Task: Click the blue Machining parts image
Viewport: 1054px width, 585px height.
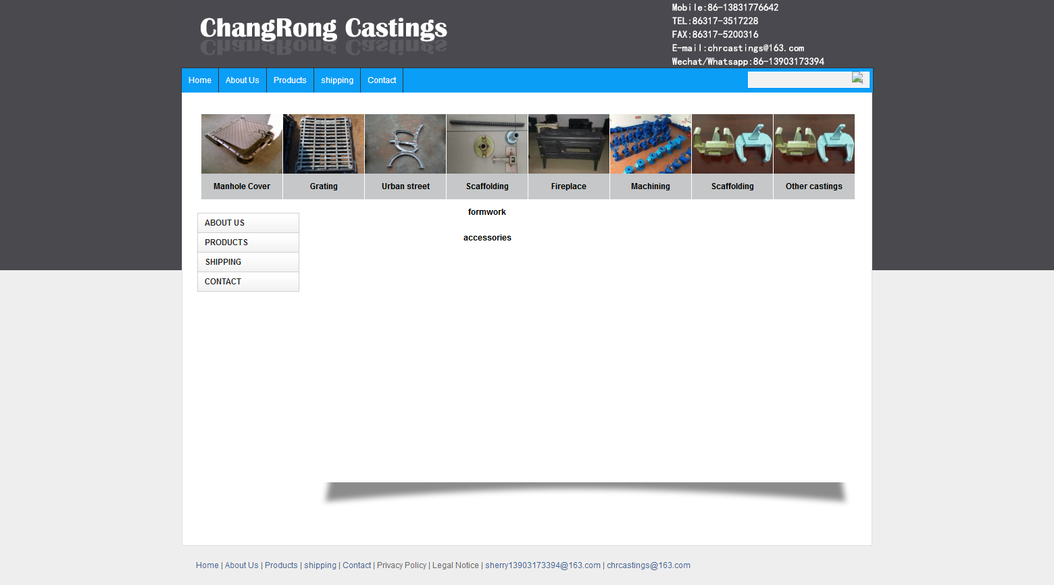Action: coord(651,144)
